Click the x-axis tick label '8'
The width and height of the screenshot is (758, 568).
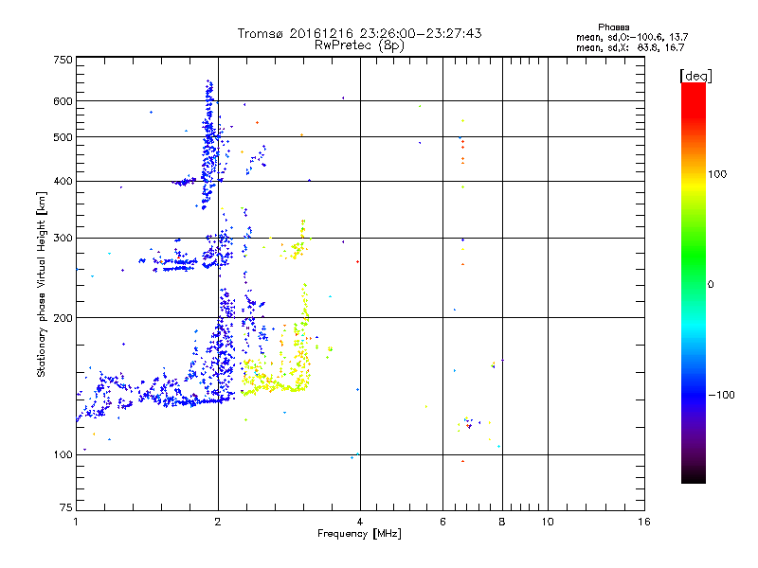pyautogui.click(x=502, y=522)
